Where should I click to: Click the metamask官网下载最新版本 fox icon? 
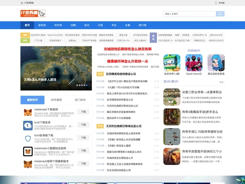pyautogui.click(x=28, y=164)
